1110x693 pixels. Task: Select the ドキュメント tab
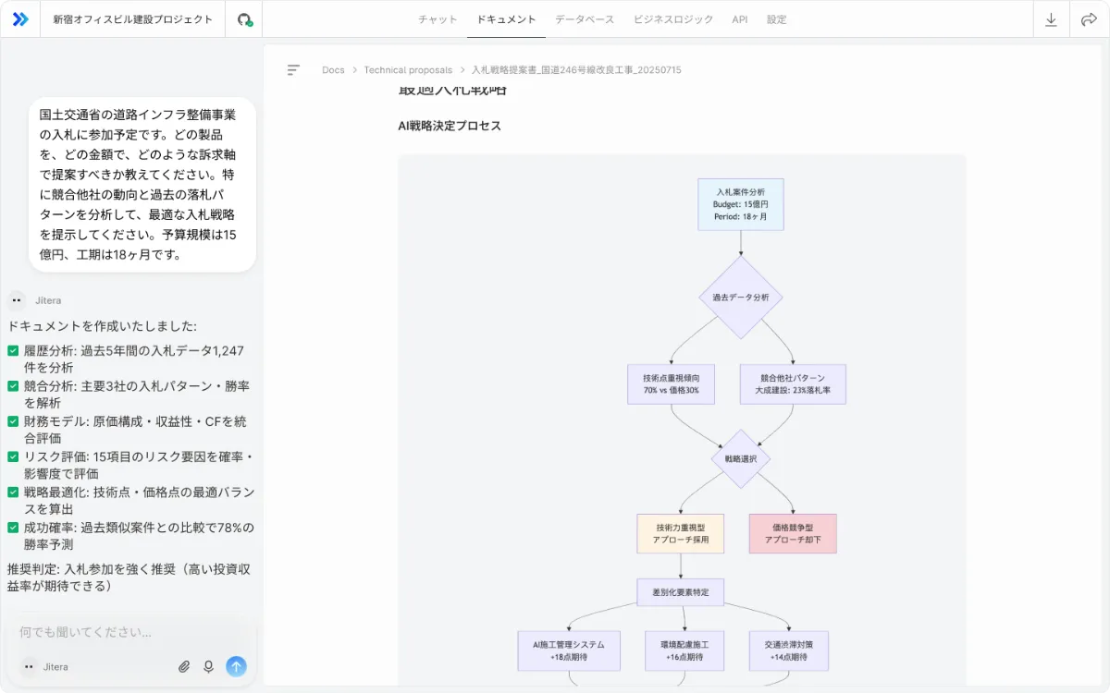tap(506, 19)
